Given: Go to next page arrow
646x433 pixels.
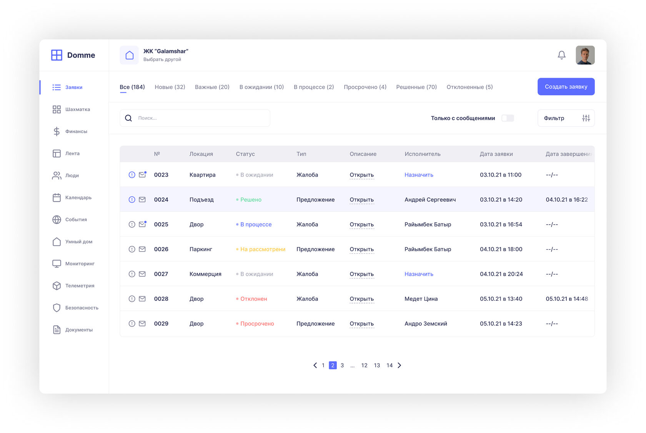Looking at the screenshot, I should coord(400,365).
